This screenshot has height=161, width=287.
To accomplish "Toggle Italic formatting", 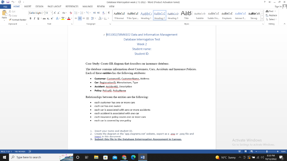I will pyautogui.click(x=34, y=18).
